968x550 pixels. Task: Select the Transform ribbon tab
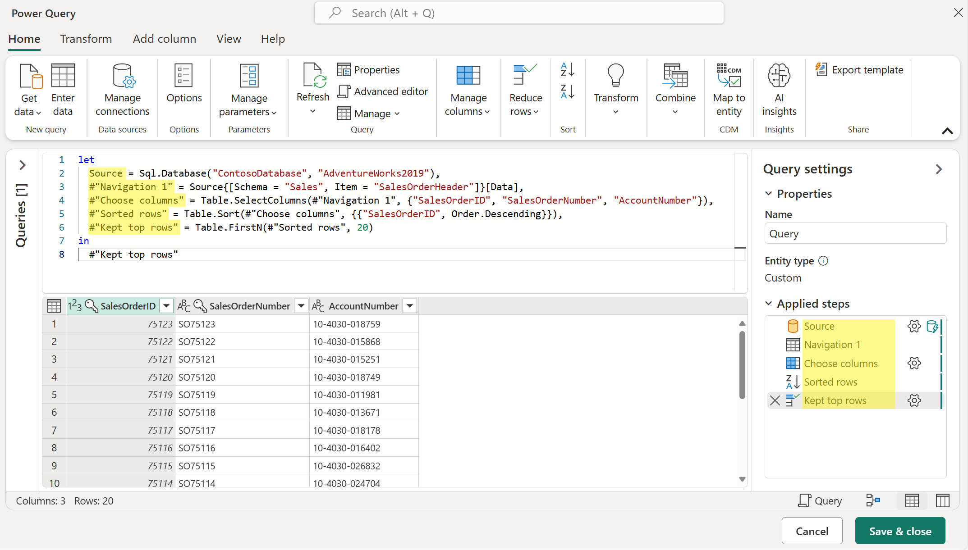pyautogui.click(x=86, y=39)
